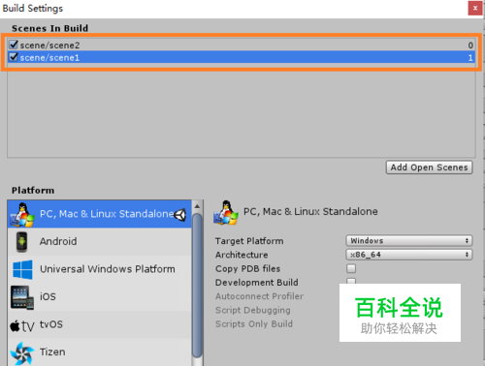The height and width of the screenshot is (366, 485).
Task: Click the iOS devices icon
Action: point(22,297)
